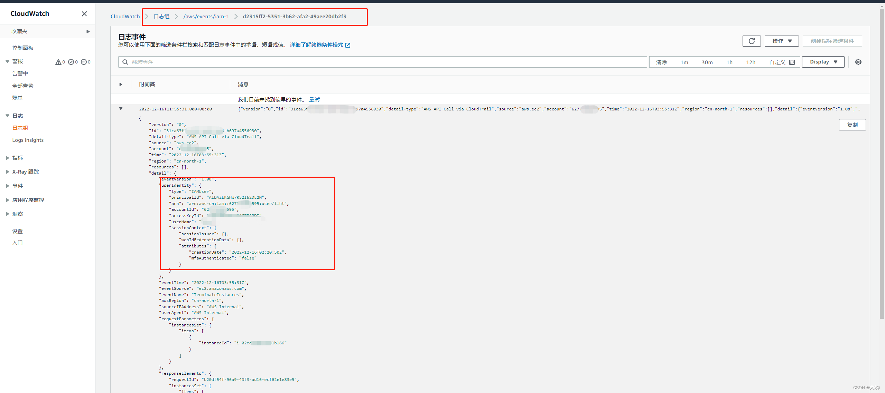
Task: Open Logs Insights page
Action: click(28, 140)
